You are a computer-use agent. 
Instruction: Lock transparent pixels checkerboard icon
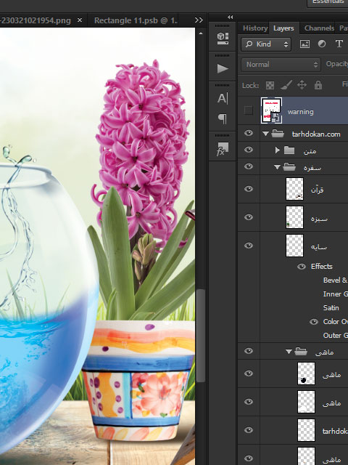point(270,86)
